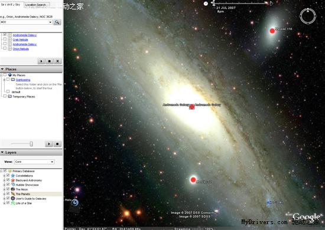Expand the Constellations layer
325x230 pixels.
coord(4,176)
